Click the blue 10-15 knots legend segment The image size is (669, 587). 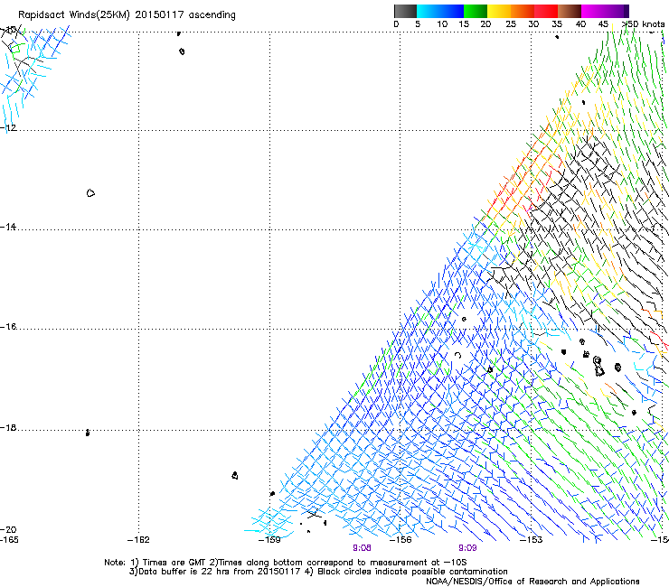[x=452, y=11]
